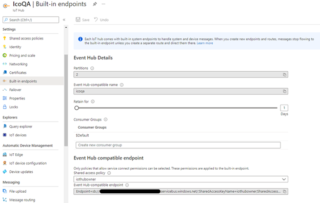Screen dimensions: 320x203
Task: Click the Retain for days number box
Action: point(284,108)
